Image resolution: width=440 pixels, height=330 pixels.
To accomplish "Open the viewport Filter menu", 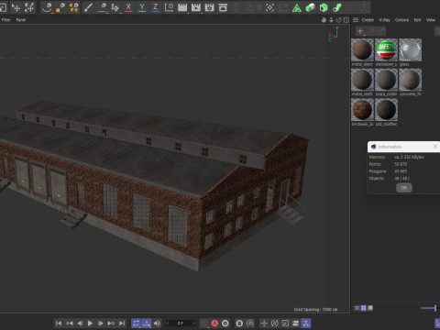I will click(5, 20).
